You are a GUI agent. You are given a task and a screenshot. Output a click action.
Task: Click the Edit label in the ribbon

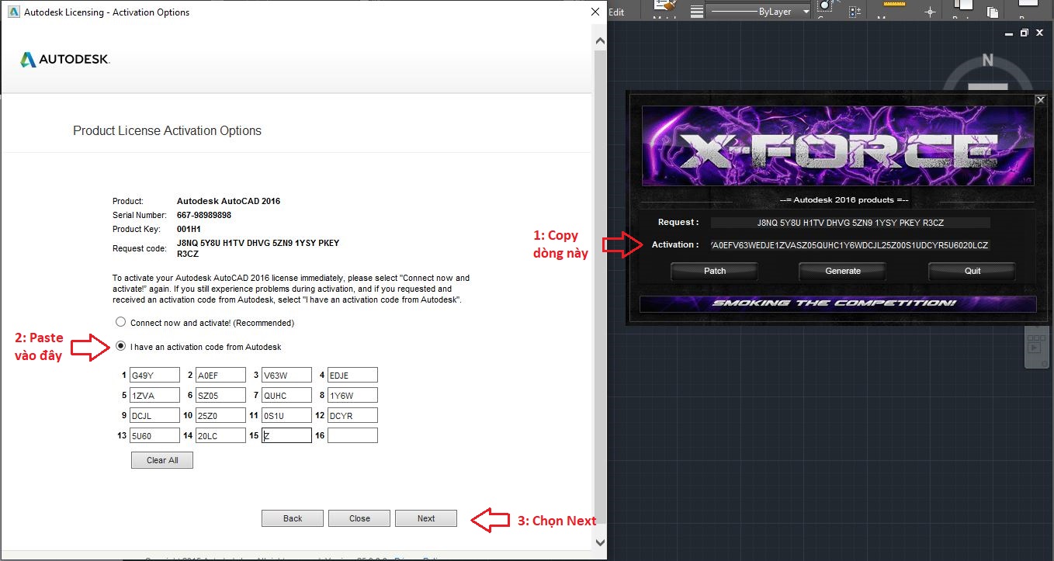click(x=616, y=12)
